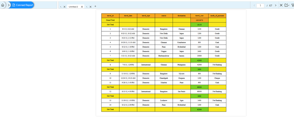The width and height of the screenshot is (294, 121).
Task: Close the Untitled 2 tab
Action: click(x=82, y=7)
